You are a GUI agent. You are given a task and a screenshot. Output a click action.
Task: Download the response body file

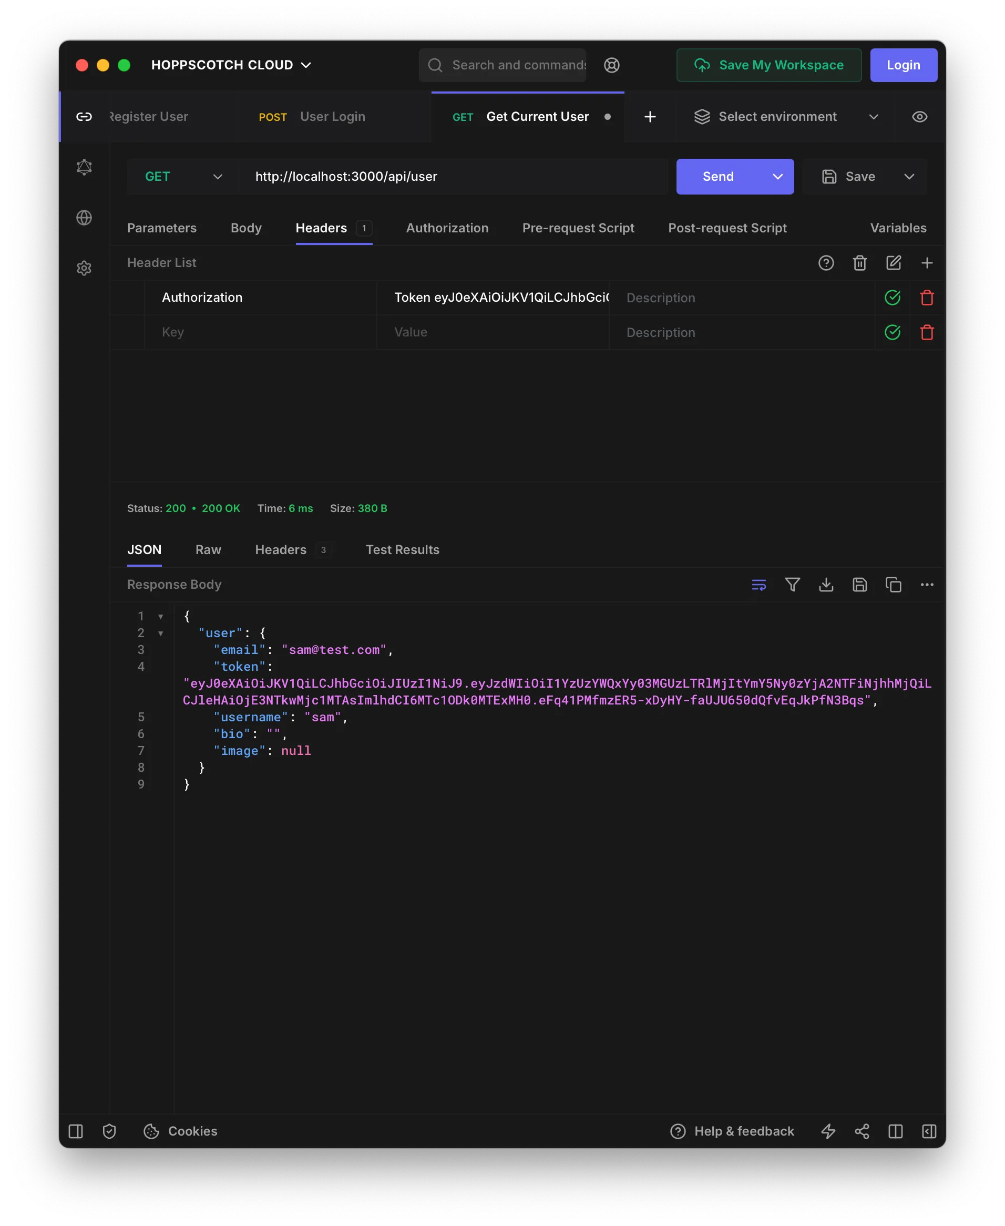(x=826, y=585)
